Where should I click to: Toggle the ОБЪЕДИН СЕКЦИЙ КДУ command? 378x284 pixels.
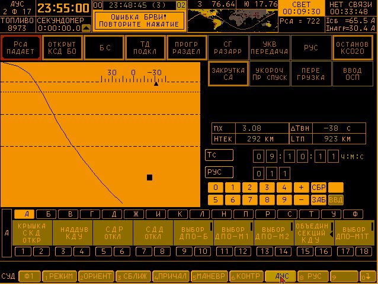(x=314, y=233)
